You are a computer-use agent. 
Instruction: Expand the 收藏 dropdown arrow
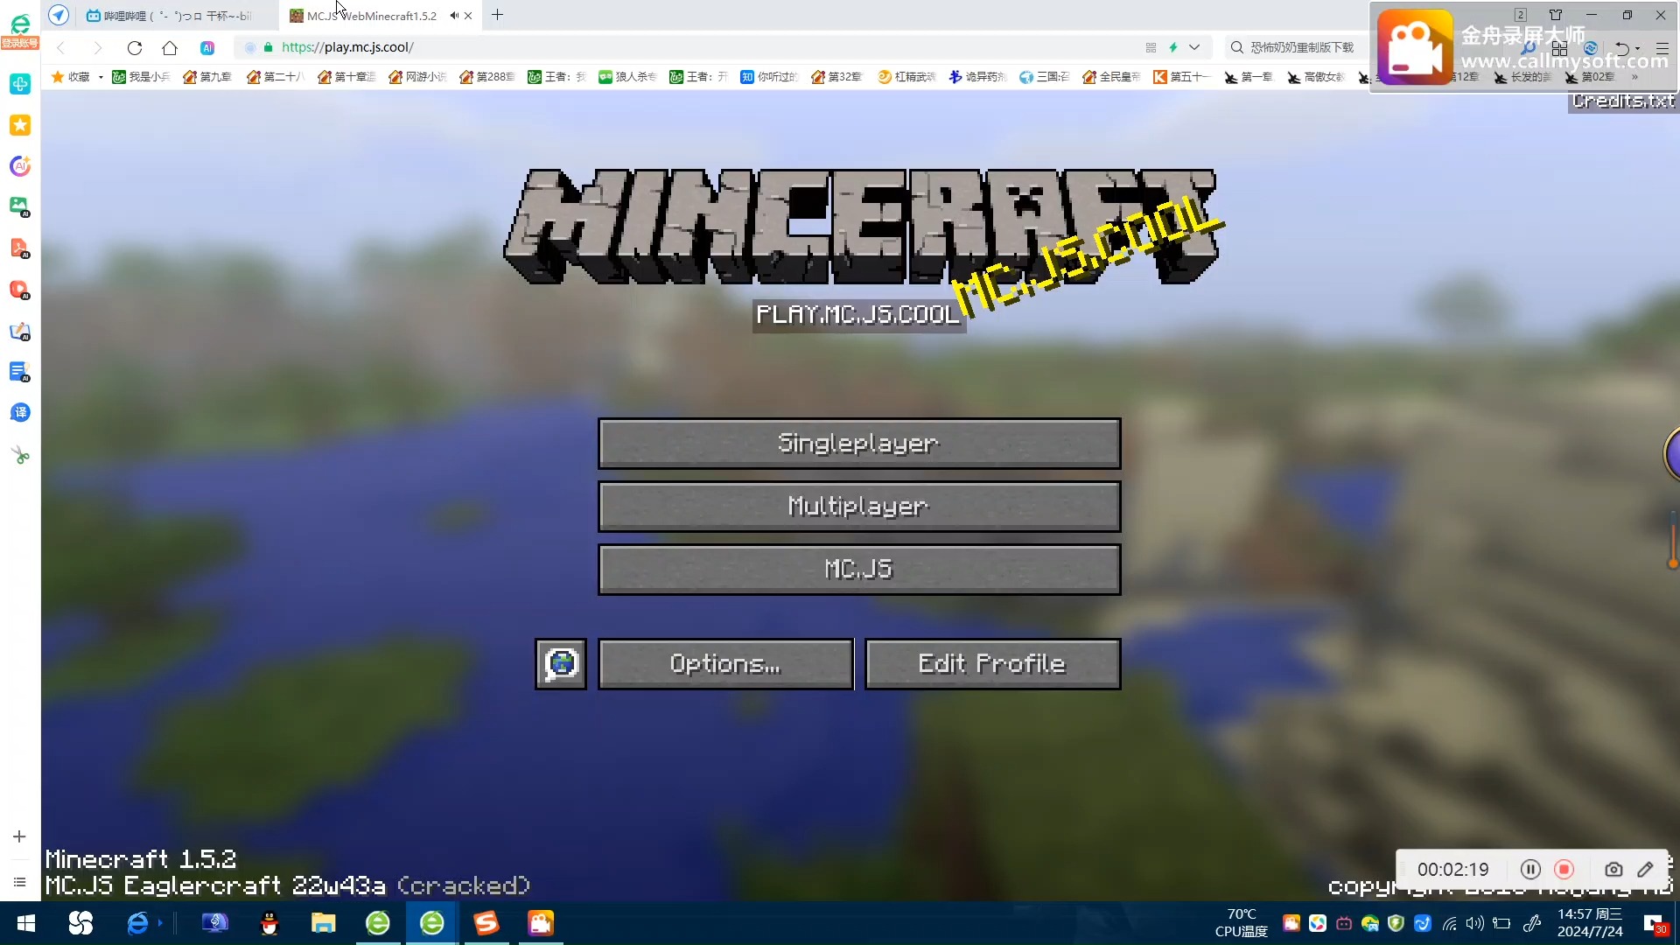101,77
